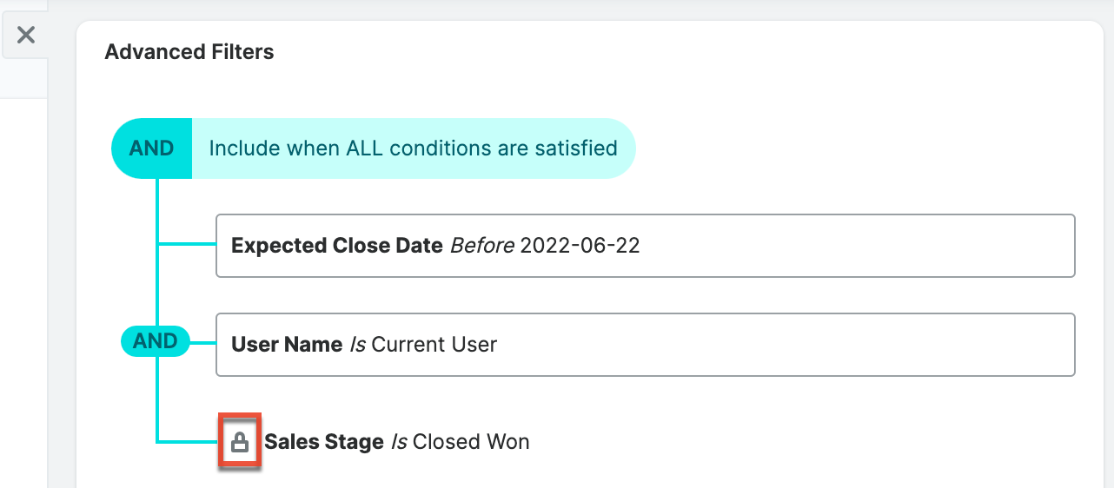
Task: Click the bold 'User Name' field name
Action: 287,345
